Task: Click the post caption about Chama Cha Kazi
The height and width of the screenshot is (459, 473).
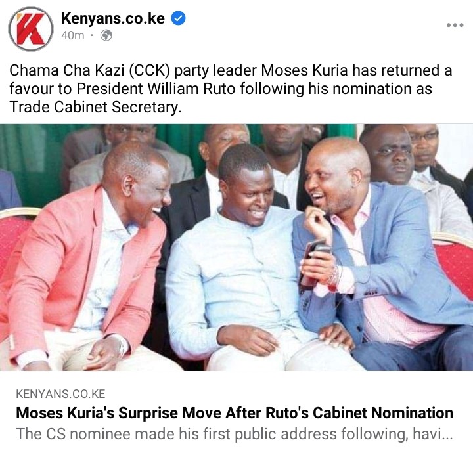Action: [x=231, y=89]
